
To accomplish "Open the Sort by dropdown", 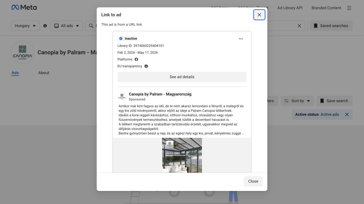I will 297,101.
